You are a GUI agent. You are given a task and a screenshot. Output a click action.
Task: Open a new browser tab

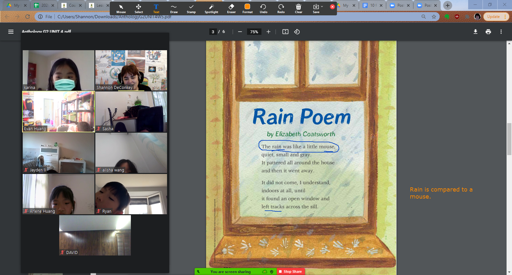click(x=448, y=5)
